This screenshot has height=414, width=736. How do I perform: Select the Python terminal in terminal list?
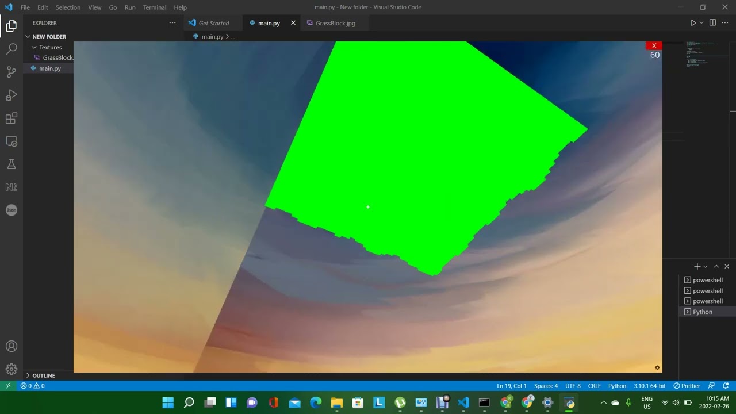[702, 312]
